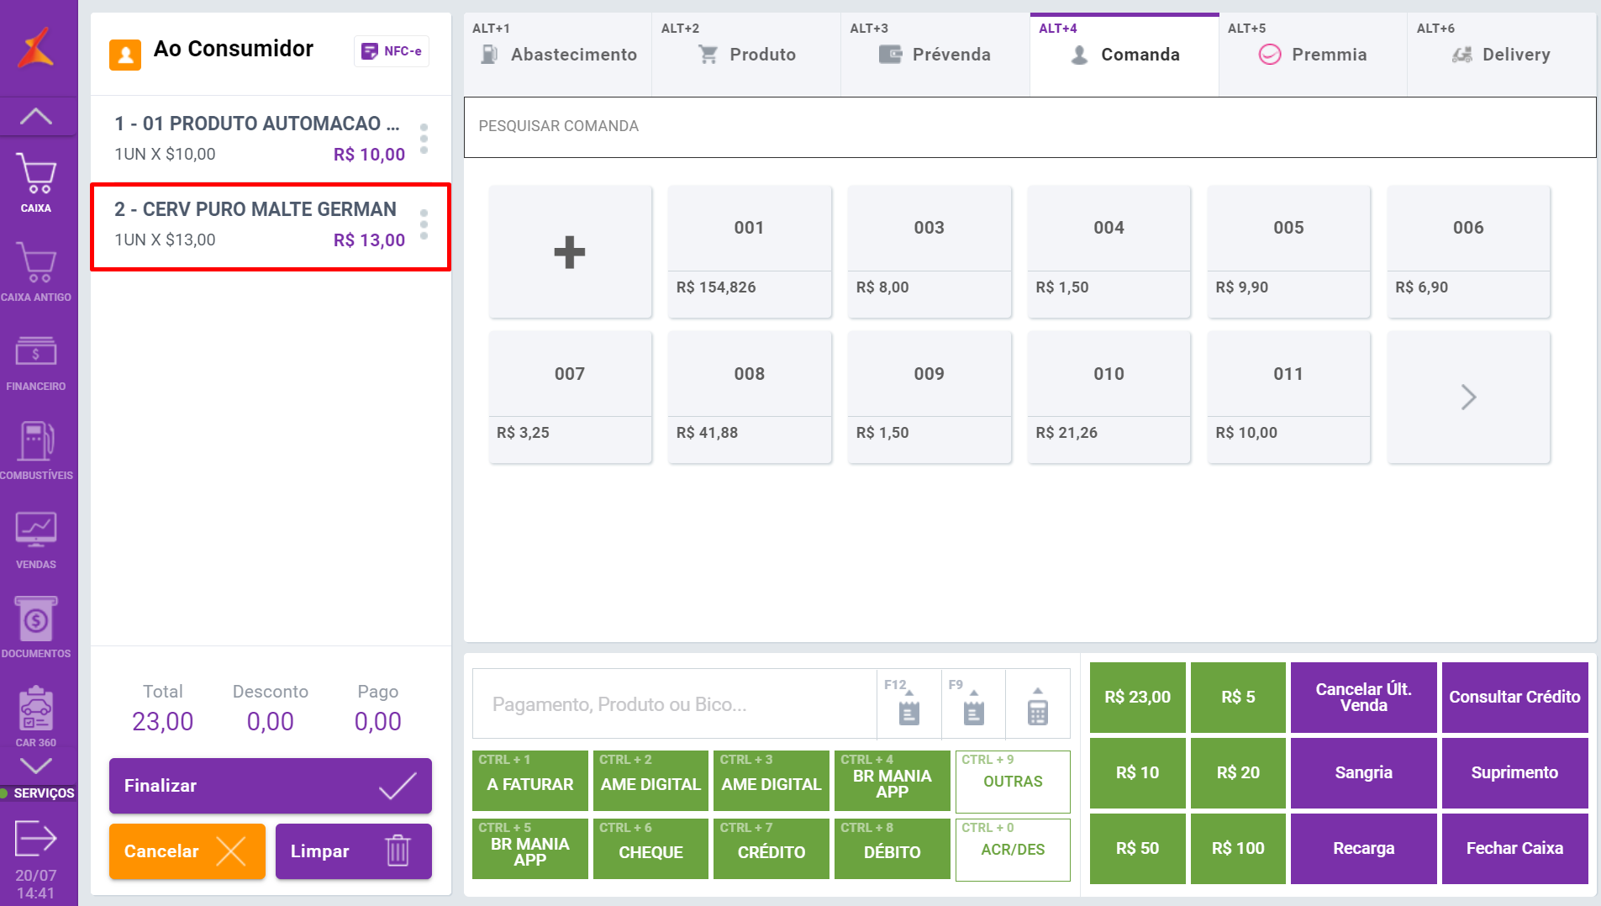Click the F12 receipt icon
This screenshot has width=1601, height=906.
tap(908, 704)
